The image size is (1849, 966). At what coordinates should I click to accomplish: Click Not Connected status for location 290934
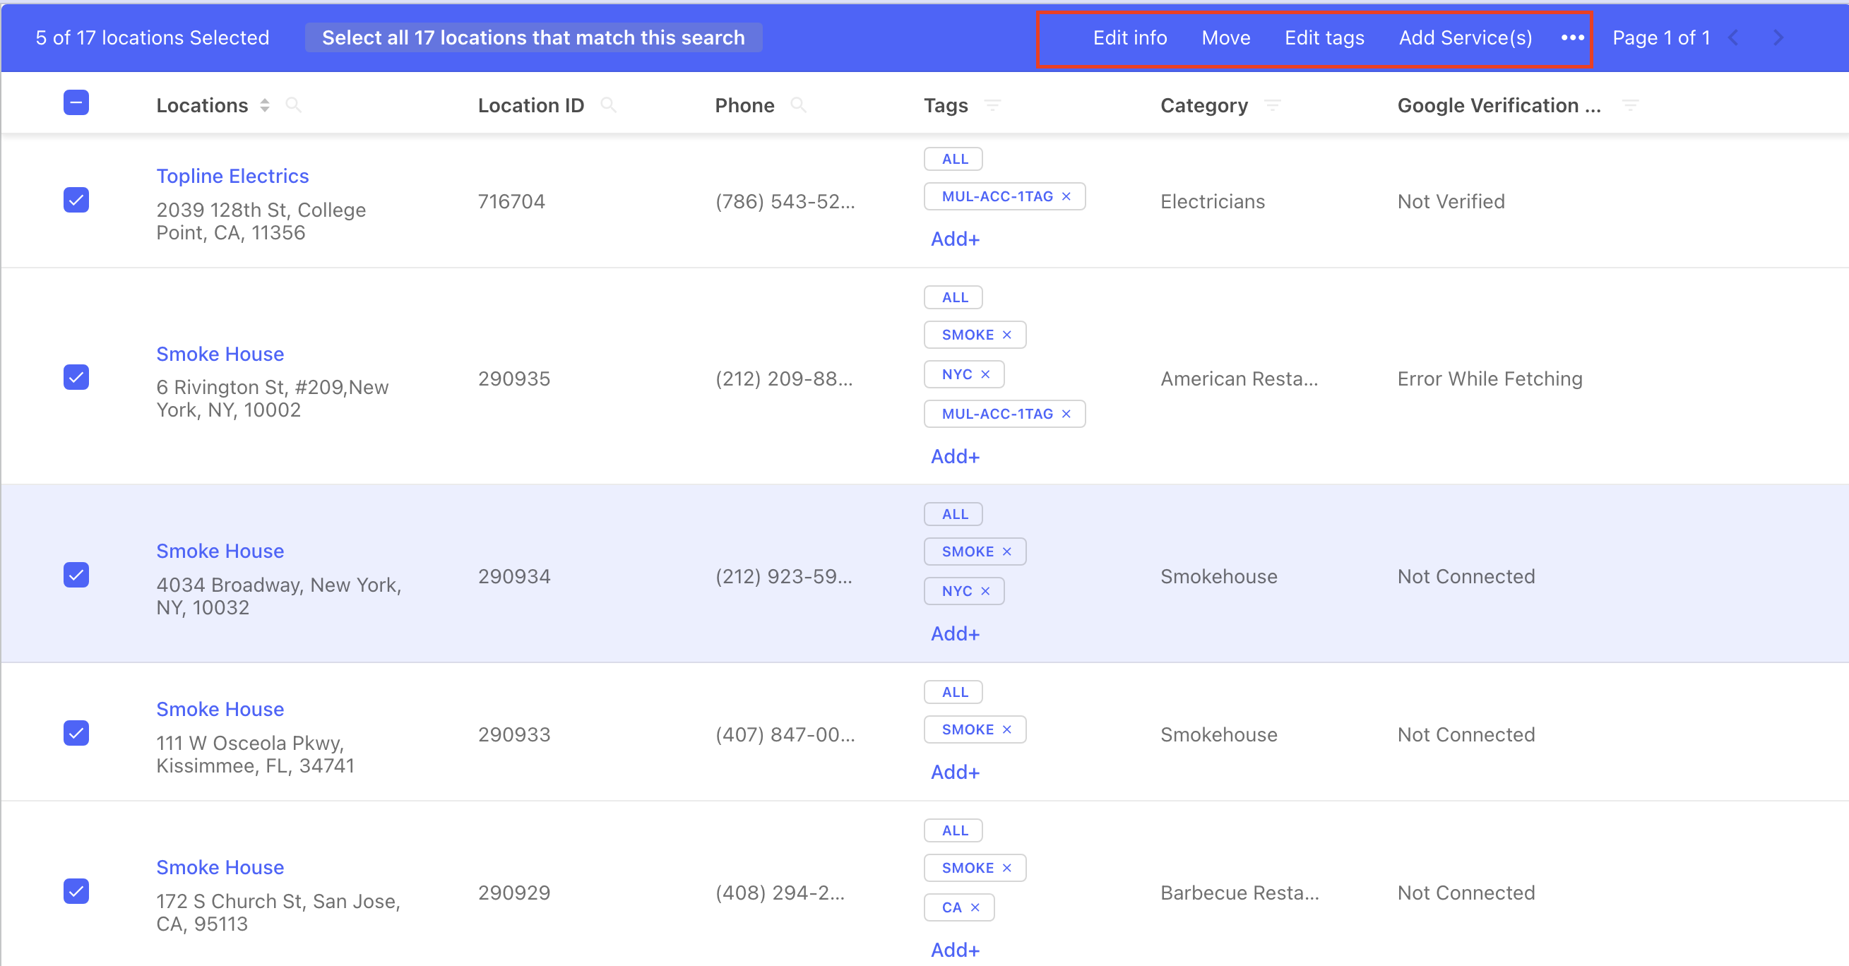tap(1466, 576)
